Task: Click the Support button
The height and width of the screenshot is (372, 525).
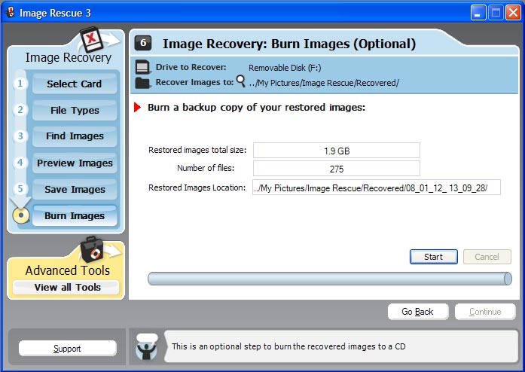Action: [x=67, y=349]
